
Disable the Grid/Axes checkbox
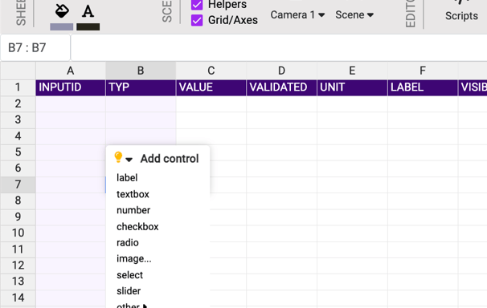coord(197,20)
